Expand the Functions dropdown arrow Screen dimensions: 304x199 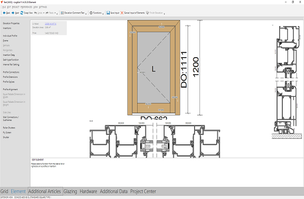point(103,13)
